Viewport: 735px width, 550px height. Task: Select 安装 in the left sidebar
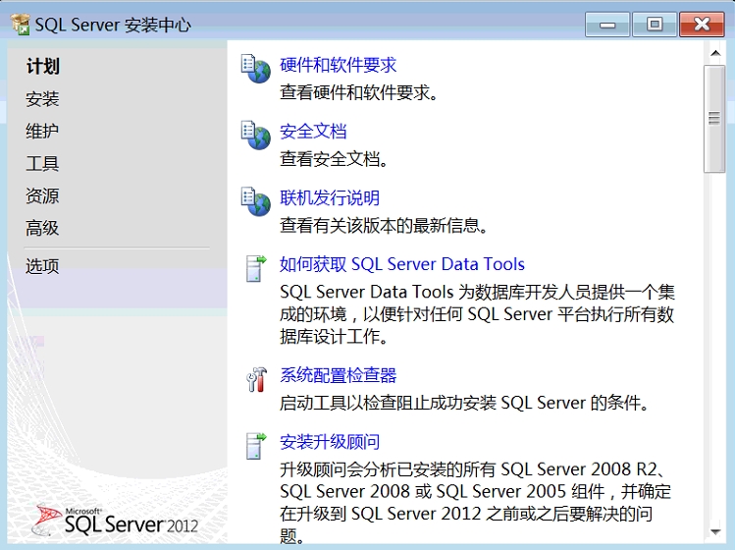point(42,99)
